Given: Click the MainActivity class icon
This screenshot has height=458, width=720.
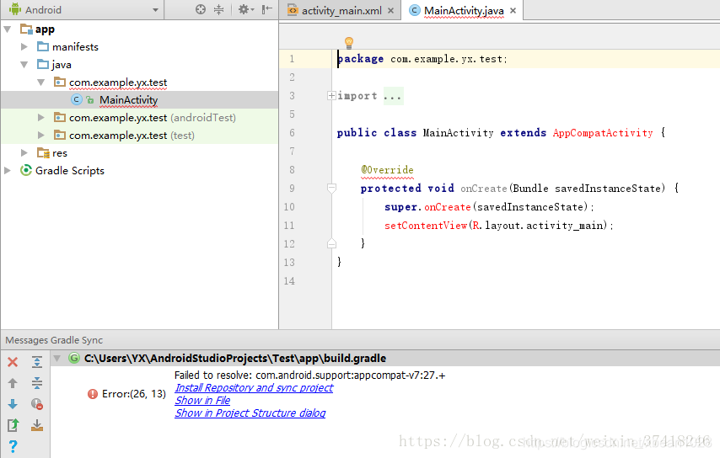Looking at the screenshot, I should [x=77, y=100].
